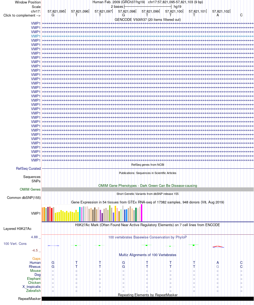Click the Rhesus alignment row label
Viewport: 254px width, 305px height.
click(34, 267)
